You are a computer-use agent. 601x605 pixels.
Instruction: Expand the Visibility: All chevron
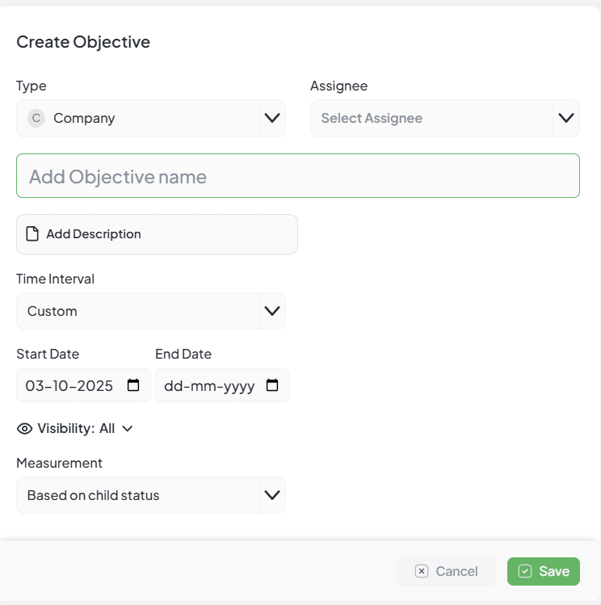(x=127, y=429)
